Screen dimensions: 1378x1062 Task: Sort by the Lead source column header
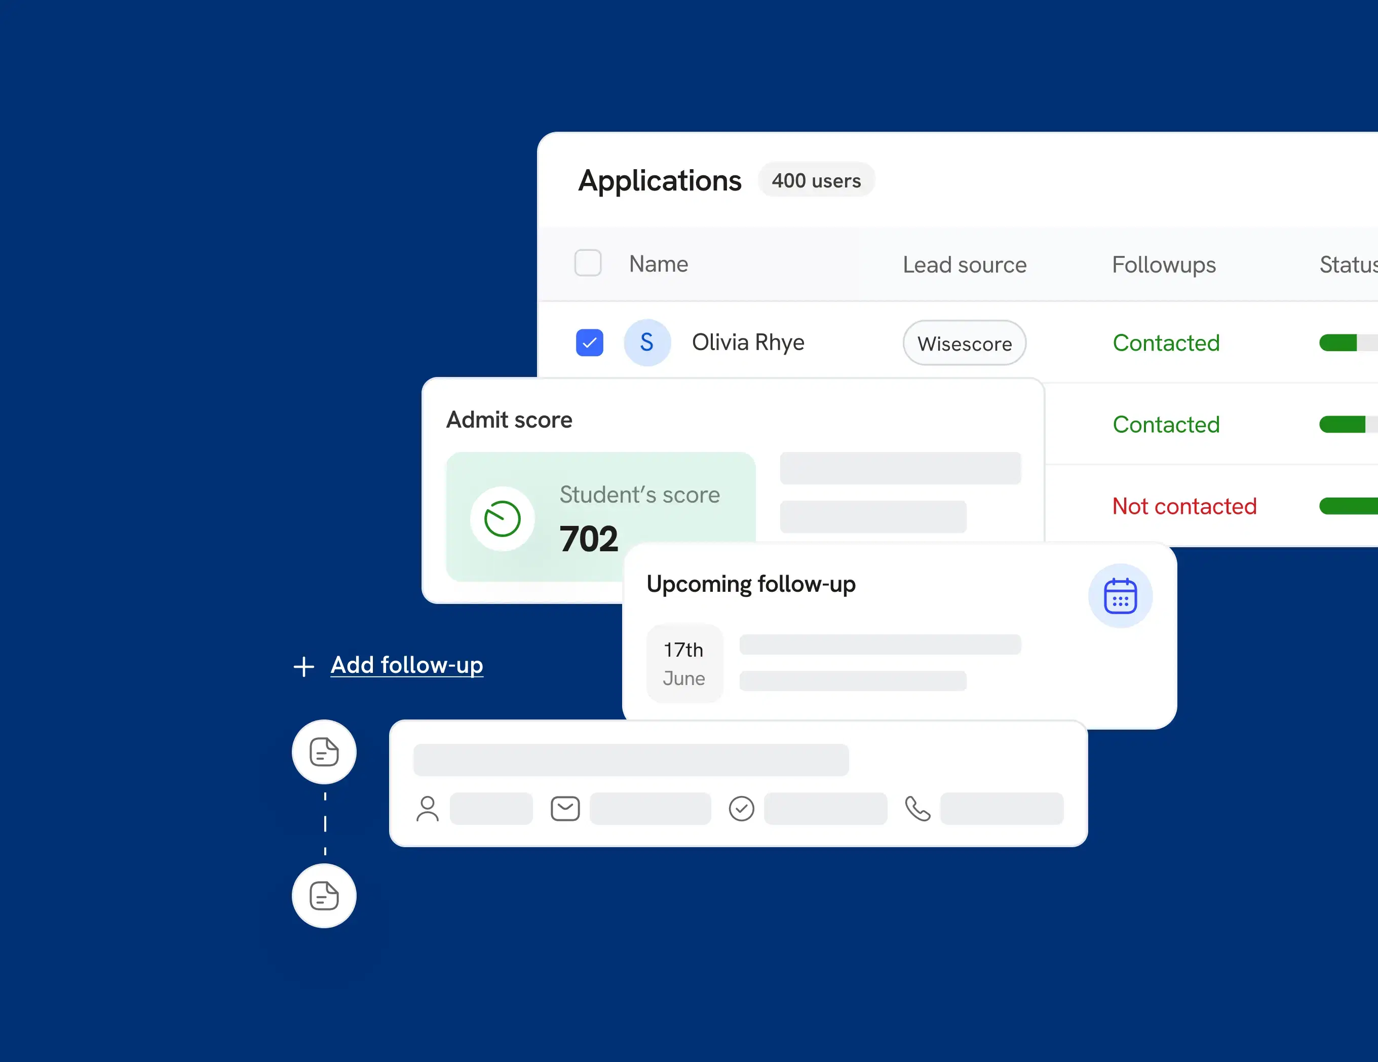[x=964, y=264]
